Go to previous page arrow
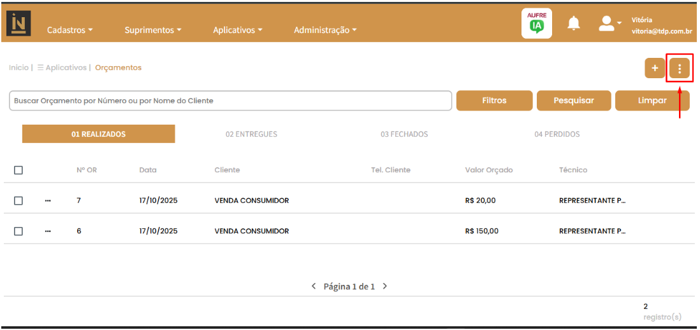Screen dimensions: 700x330 (x=314, y=287)
